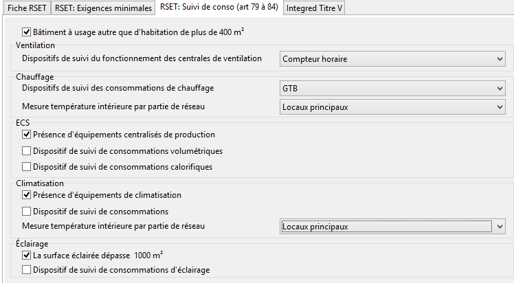Toggle La surface éclairée dépasse 1000 m² checkbox
514x283 pixels.
coord(27,255)
